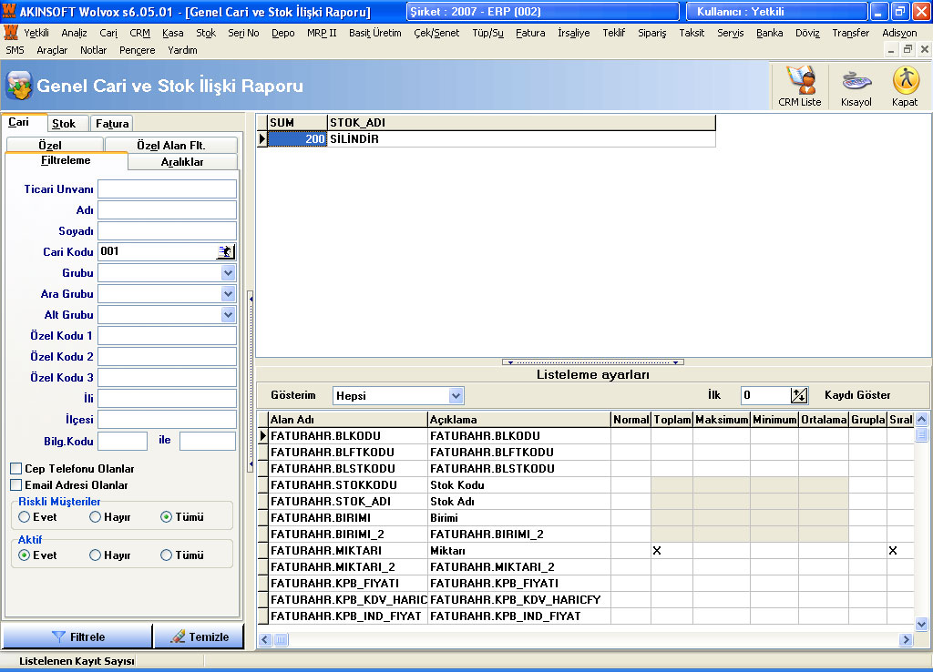Open the CRM Liste toolbar icon
933x672 pixels.
click(x=799, y=87)
